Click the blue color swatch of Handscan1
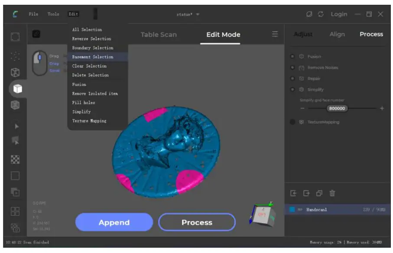This screenshot has height=253, width=393. tap(292, 210)
